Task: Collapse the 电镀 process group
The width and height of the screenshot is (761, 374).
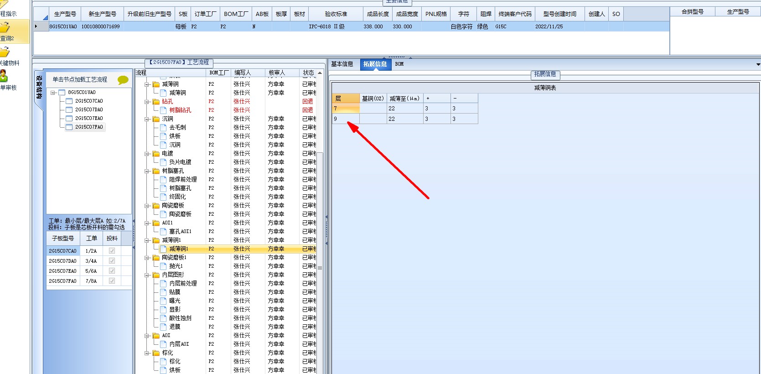Action: [x=147, y=153]
